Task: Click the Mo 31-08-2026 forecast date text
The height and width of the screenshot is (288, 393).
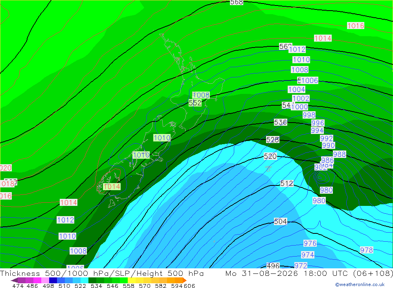Action: [262, 273]
